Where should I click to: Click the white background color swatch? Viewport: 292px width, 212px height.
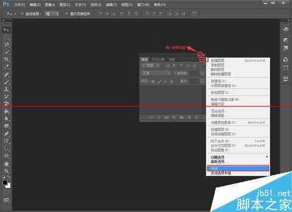(x=9, y=186)
